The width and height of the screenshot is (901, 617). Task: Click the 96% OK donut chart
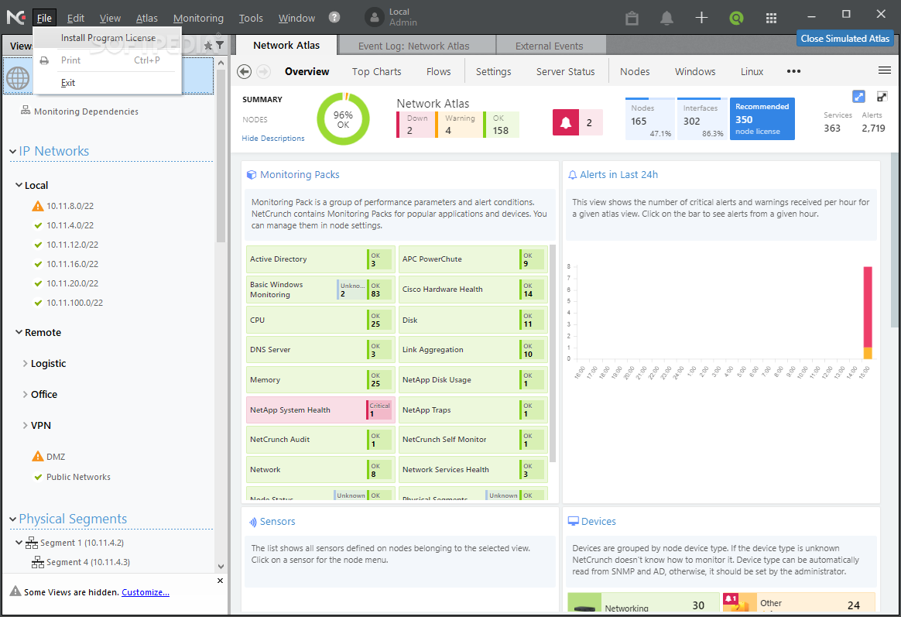343,119
